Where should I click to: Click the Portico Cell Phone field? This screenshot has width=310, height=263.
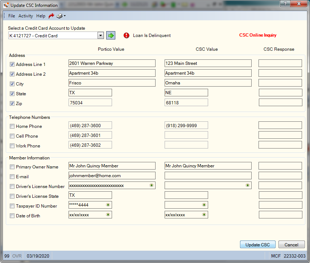click(x=90, y=135)
